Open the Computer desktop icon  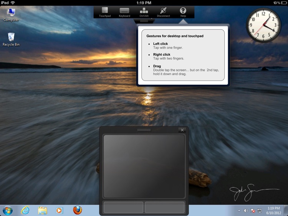click(x=11, y=15)
